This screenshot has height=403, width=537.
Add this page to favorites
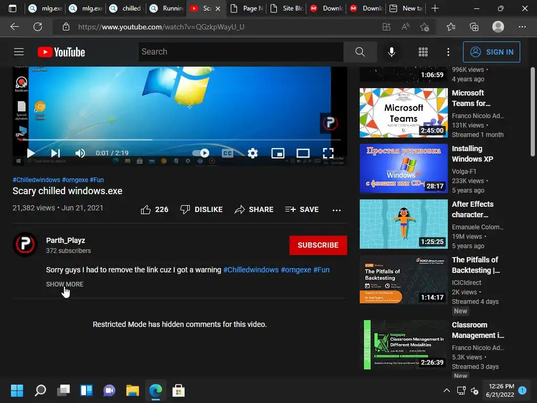point(424,27)
